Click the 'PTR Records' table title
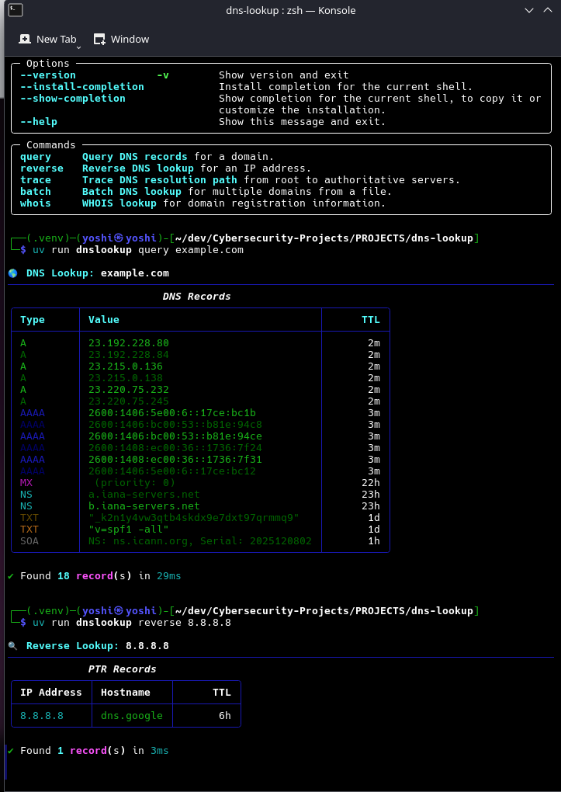Viewport: 561px width, 792px height. coord(122,669)
